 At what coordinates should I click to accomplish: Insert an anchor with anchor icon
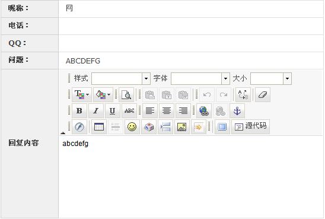click(x=237, y=111)
